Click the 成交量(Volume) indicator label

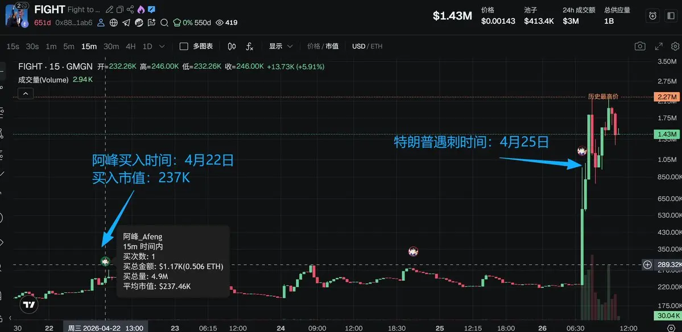(43, 80)
